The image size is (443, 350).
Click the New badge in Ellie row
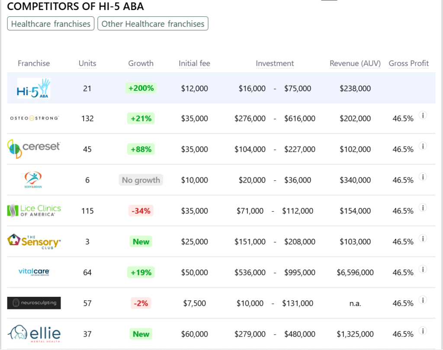[141, 334]
